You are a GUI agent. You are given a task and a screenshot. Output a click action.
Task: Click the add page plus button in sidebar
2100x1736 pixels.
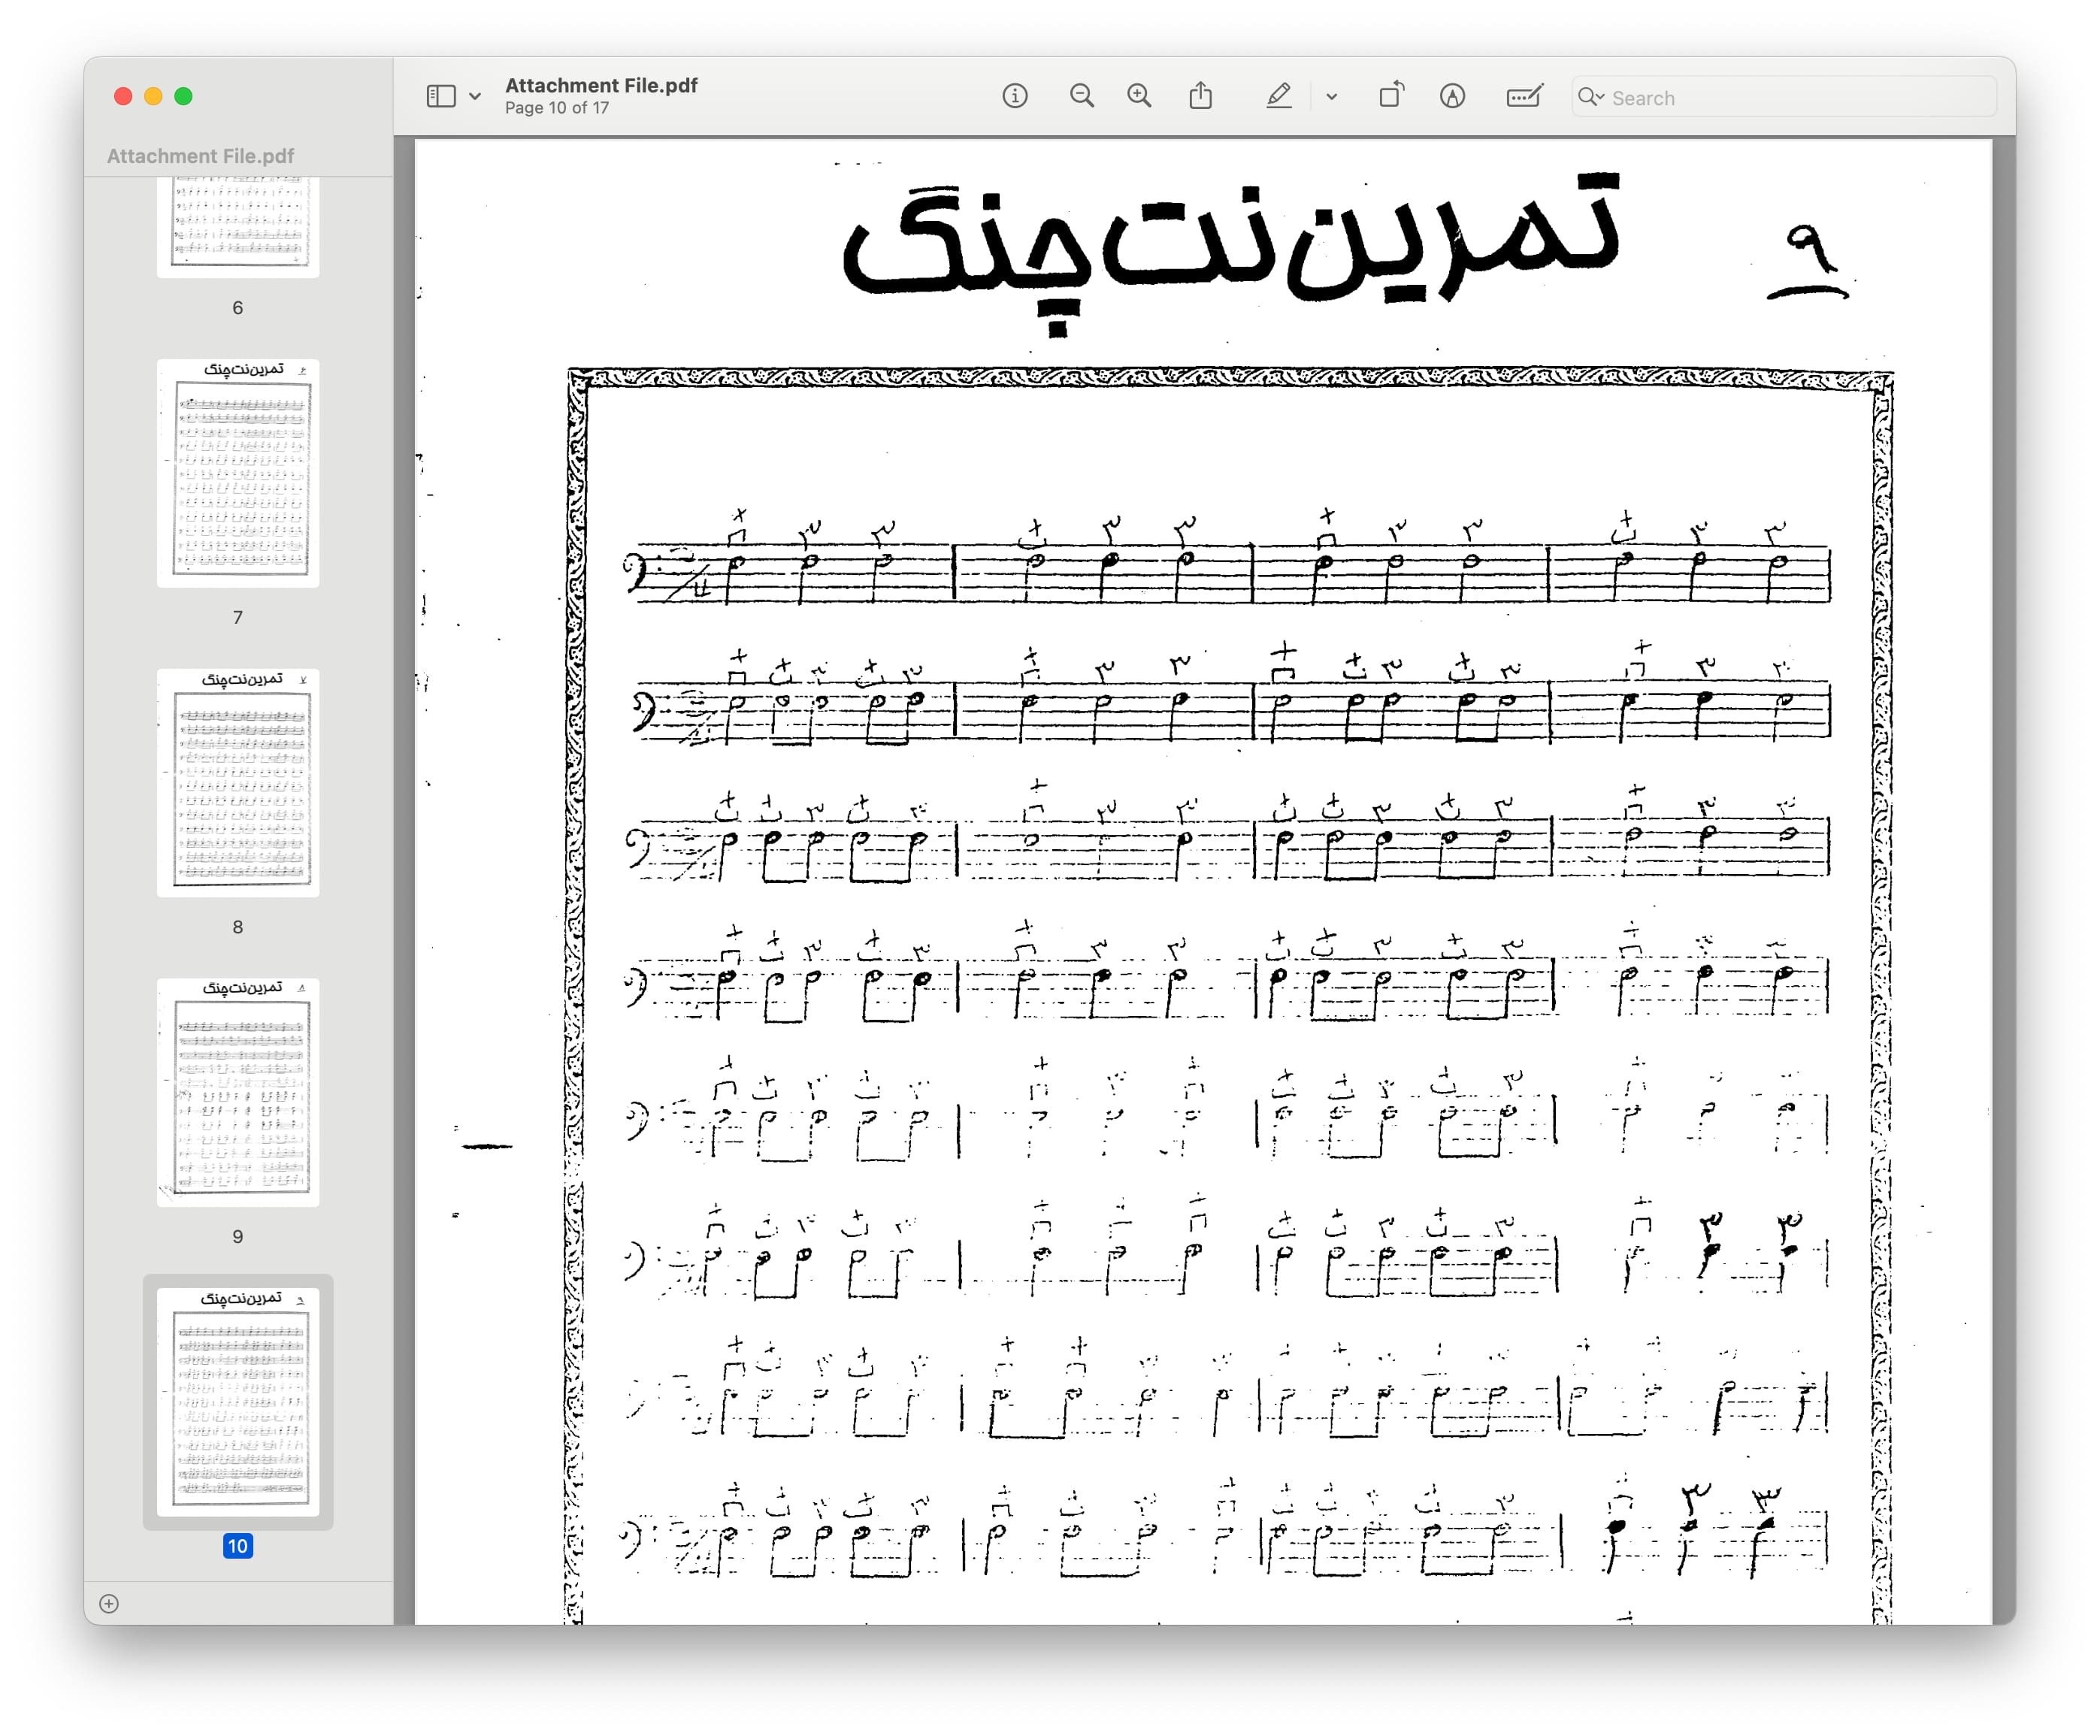pyautogui.click(x=109, y=1604)
